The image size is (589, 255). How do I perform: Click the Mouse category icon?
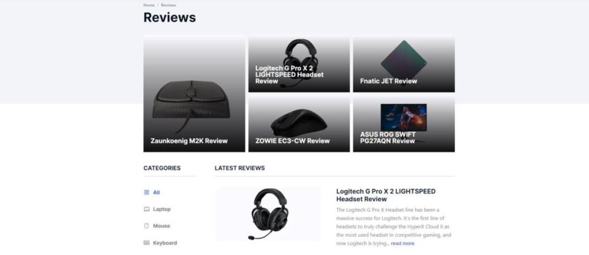point(147,226)
